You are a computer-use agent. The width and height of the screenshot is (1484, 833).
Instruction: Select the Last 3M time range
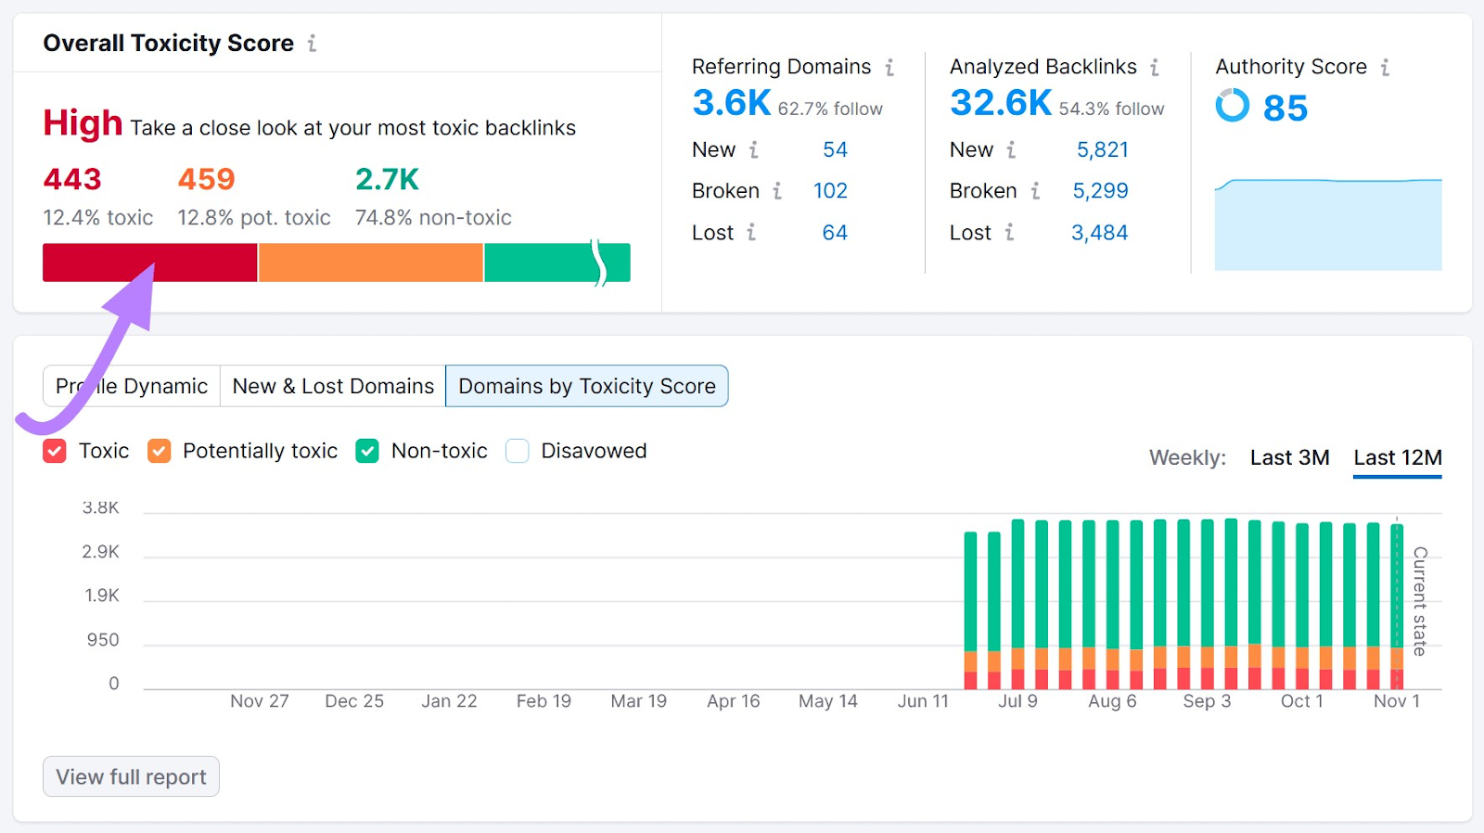click(1289, 457)
